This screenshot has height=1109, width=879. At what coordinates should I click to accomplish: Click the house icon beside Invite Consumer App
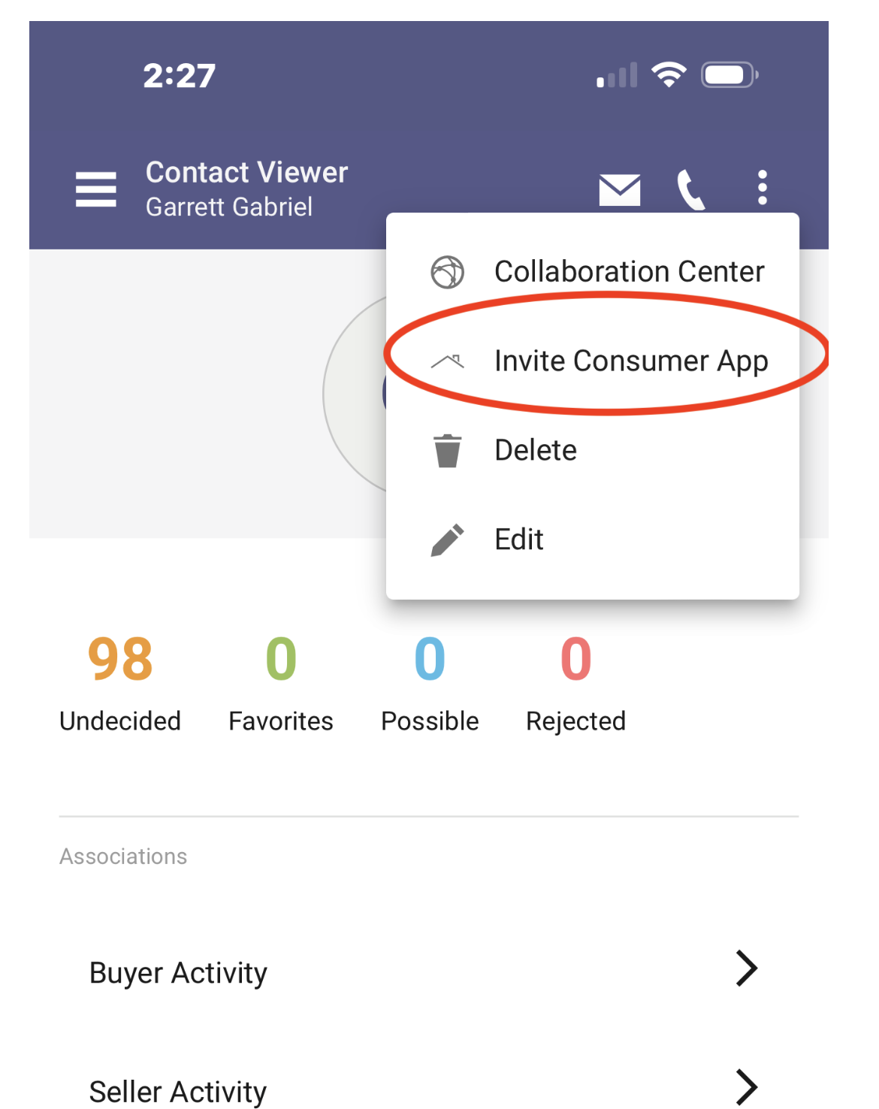447,362
